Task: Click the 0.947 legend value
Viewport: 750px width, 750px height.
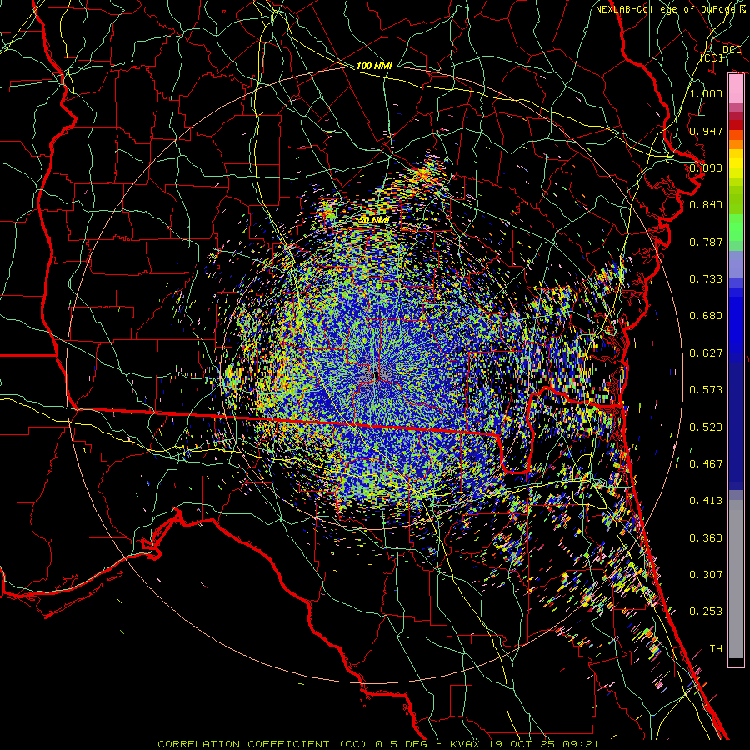Action: [706, 131]
